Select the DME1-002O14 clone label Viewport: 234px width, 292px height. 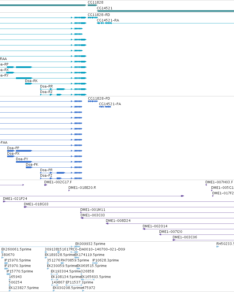pos(155,226)
